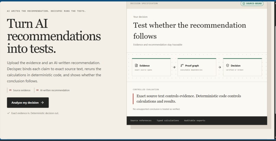Click the shield icon beside Decision
The image size is (276, 141).
tap(228, 66)
